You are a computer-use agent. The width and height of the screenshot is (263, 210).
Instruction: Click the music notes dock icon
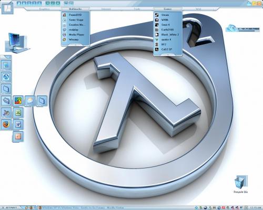coord(6,112)
